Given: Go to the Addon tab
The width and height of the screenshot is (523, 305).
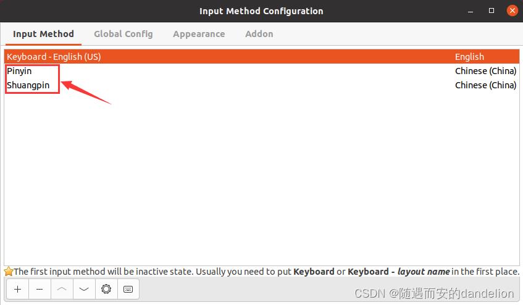Looking at the screenshot, I should coord(259,34).
